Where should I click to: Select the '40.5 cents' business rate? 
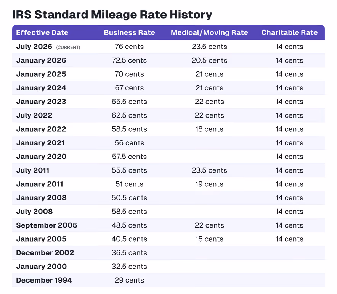click(129, 239)
